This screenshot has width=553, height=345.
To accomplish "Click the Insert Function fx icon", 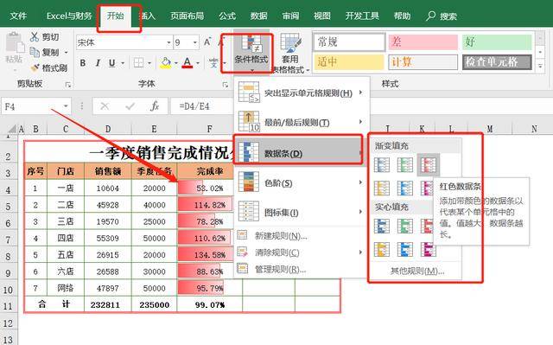I will coord(155,106).
